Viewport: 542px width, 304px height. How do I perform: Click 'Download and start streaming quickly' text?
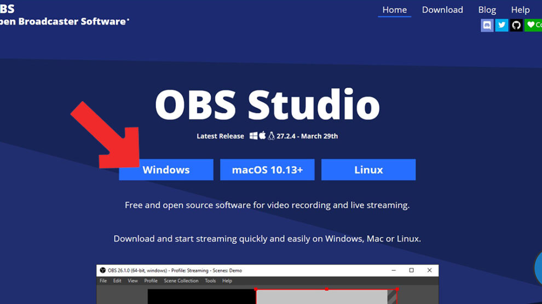[267, 238]
